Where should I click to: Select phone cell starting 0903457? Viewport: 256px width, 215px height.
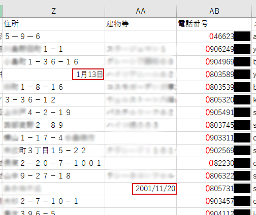coord(214,201)
